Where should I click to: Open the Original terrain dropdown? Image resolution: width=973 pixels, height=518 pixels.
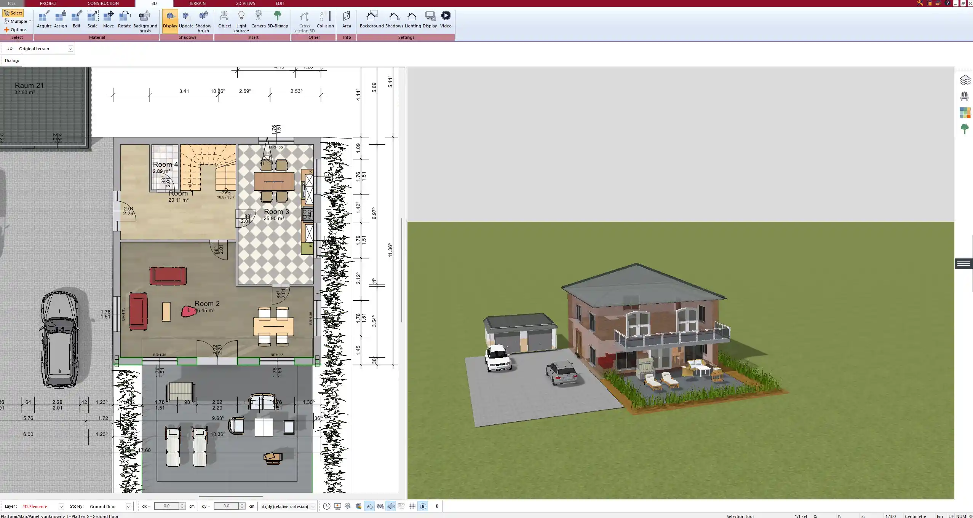coord(70,49)
